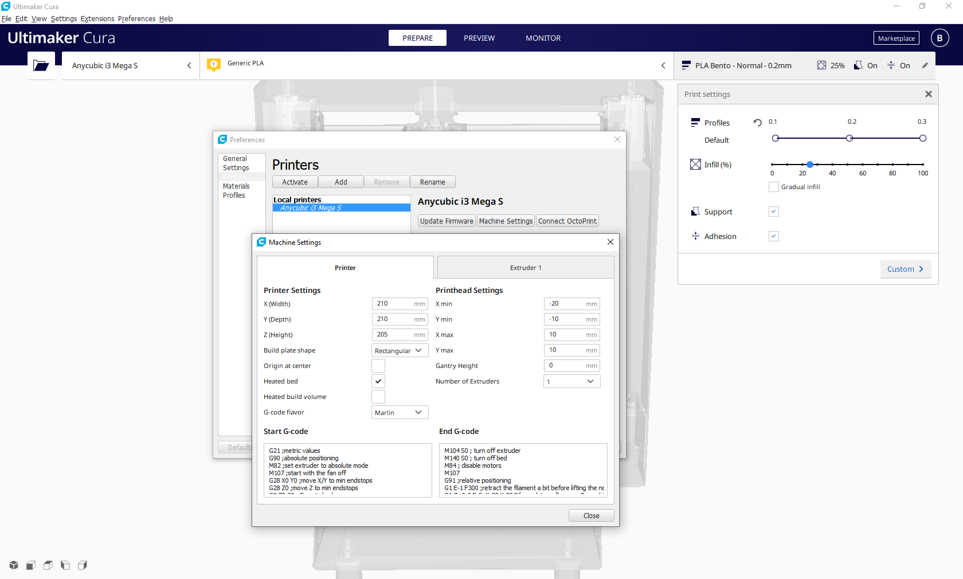Viewport: 963px width, 579px height.
Task: Click the Profiles icon in Print settings
Action: 695,123
